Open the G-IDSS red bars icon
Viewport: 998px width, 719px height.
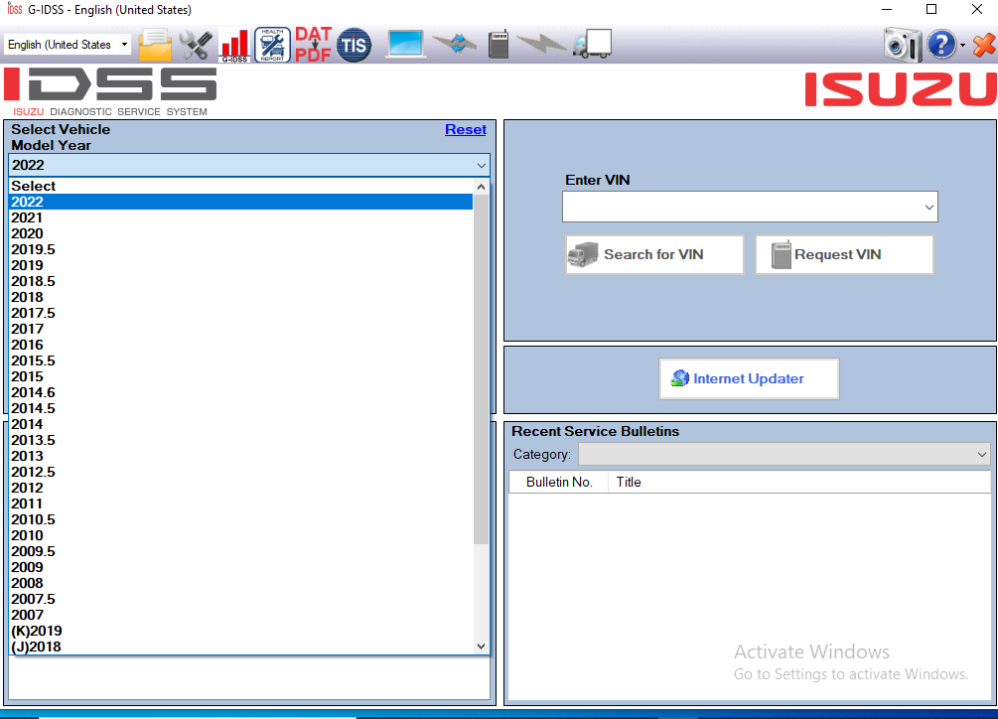[x=234, y=45]
